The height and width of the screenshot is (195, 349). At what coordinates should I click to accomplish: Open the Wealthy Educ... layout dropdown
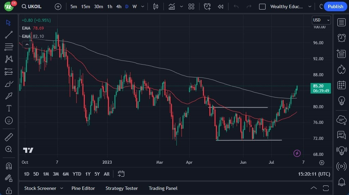coord(310,6)
